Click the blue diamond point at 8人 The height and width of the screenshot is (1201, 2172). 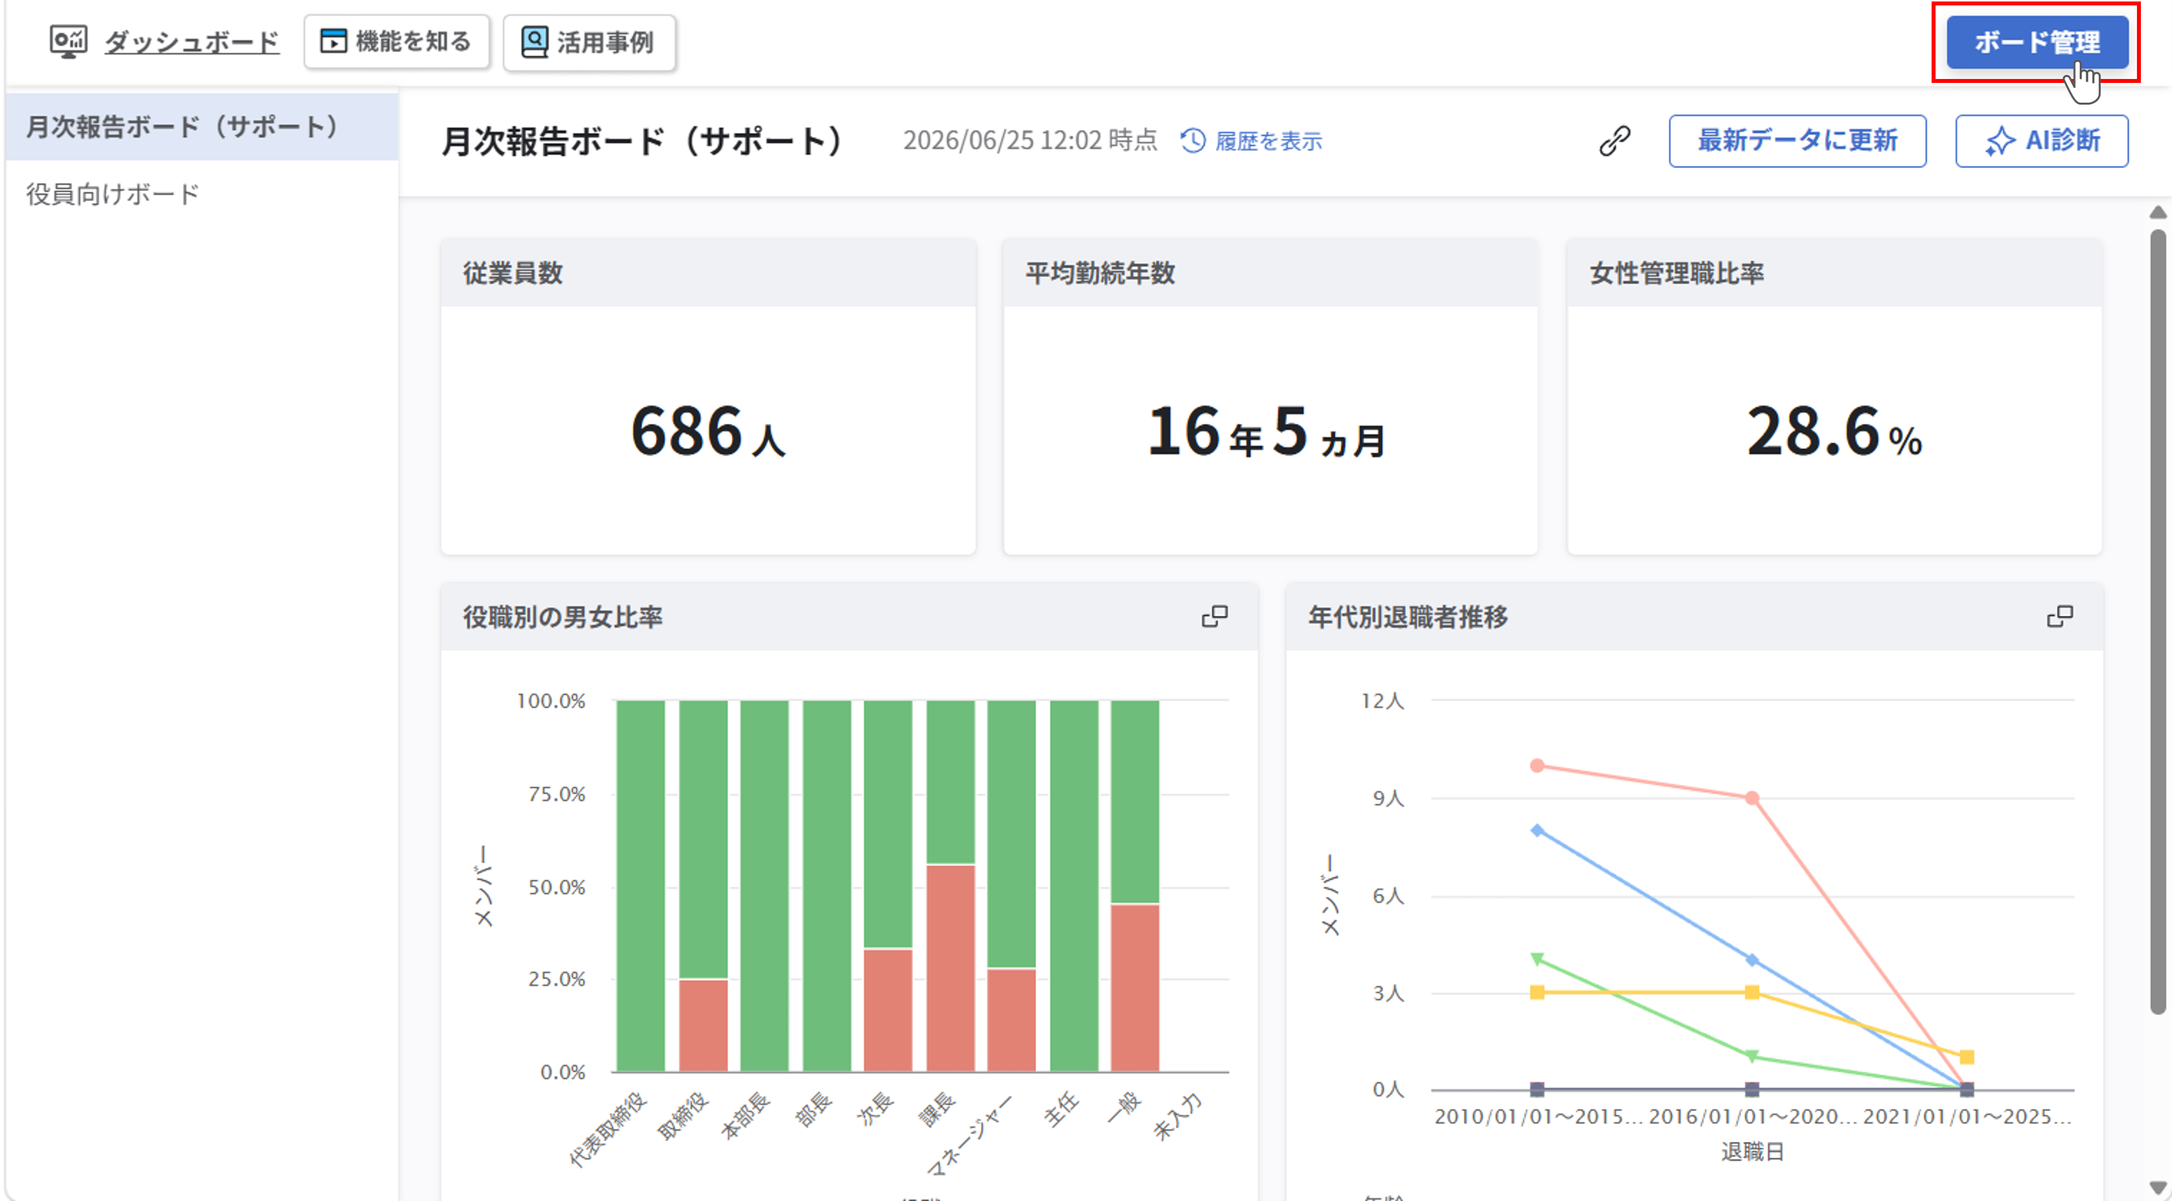[x=1536, y=830]
